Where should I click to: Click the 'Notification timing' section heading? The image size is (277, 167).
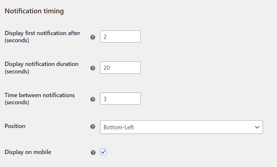point(34,11)
